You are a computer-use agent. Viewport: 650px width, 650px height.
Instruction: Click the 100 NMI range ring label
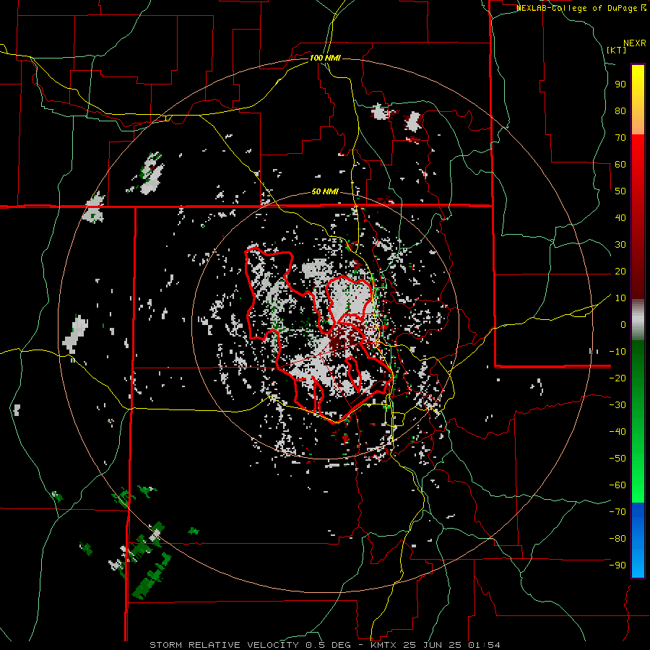pyautogui.click(x=325, y=58)
